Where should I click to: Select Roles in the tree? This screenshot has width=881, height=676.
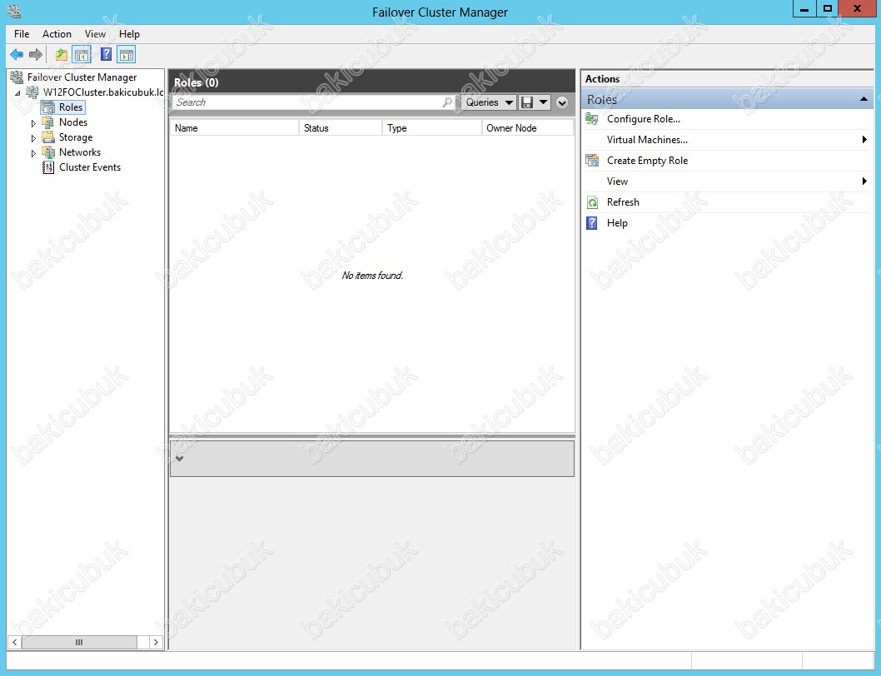click(71, 107)
